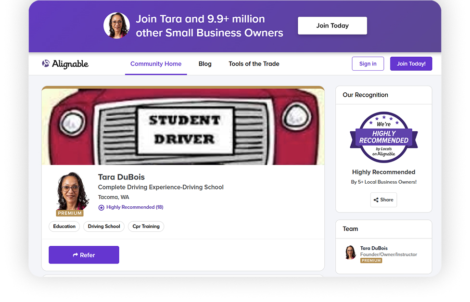Click the Join Today button in the banner

coord(332,25)
